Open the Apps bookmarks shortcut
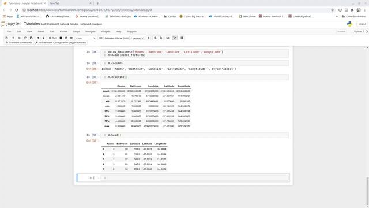Screen dimensions: 369x208 coord(8,17)
